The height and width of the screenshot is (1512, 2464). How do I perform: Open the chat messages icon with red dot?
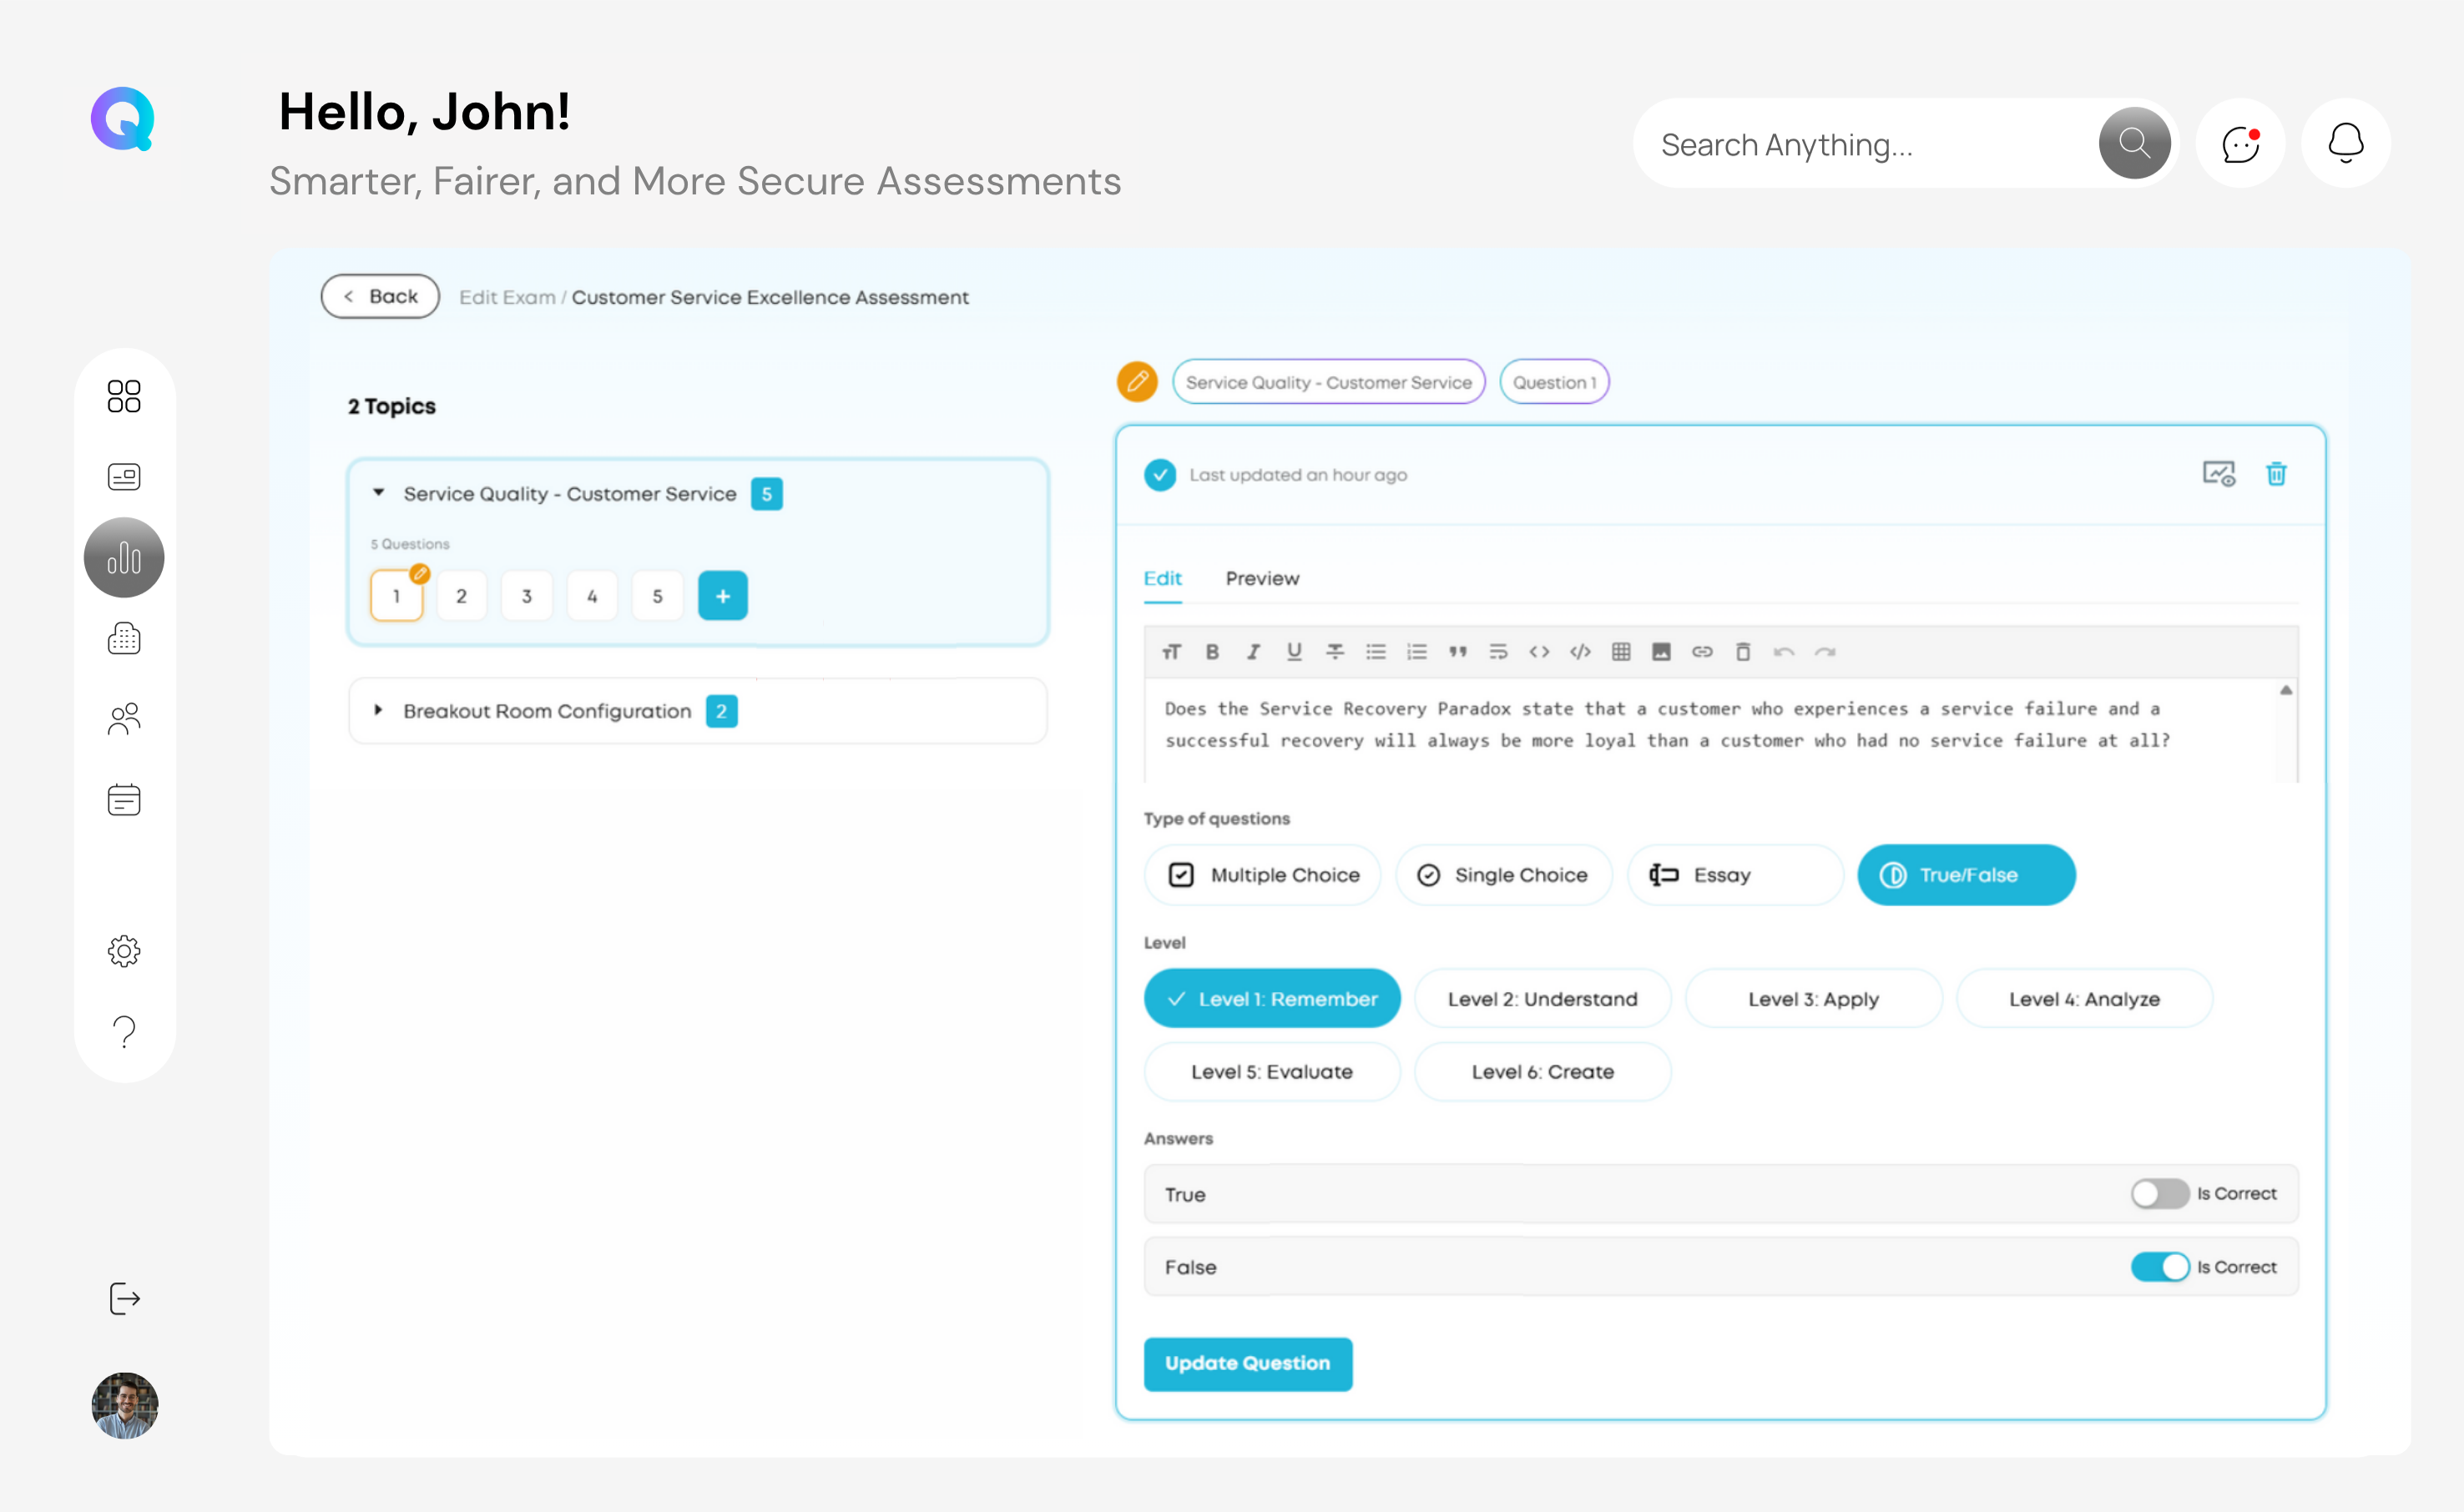tap(2240, 144)
